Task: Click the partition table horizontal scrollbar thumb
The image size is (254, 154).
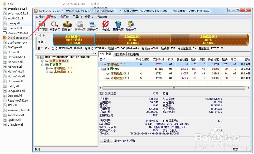Action: point(174,88)
